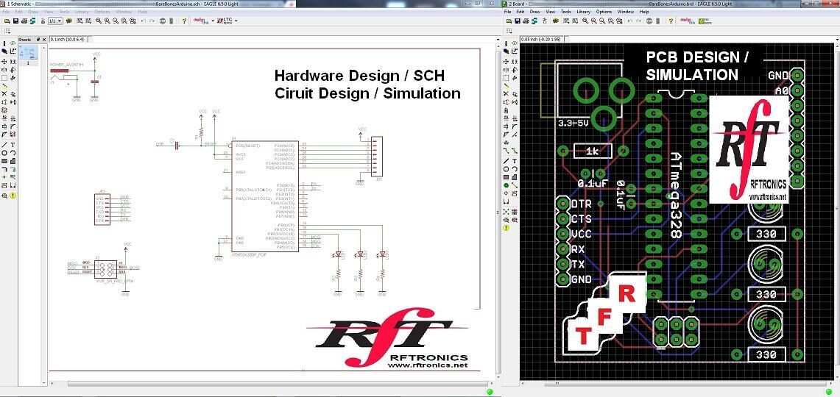Undock the Sheets panel
Screen dimensions: 840x397
39,39
